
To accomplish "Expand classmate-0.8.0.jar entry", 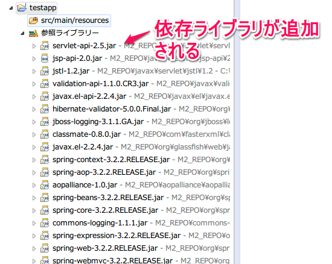I will pyautogui.click(x=34, y=134).
